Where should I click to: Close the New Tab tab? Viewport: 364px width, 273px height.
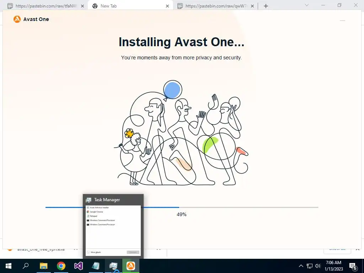point(167,6)
